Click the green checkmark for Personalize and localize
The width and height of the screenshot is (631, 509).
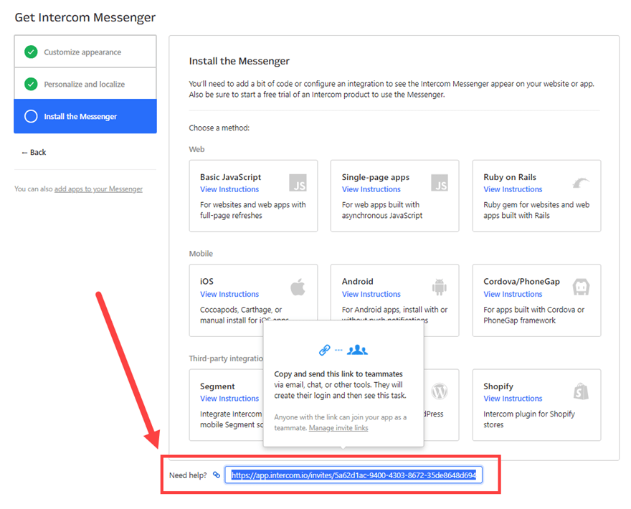(31, 85)
